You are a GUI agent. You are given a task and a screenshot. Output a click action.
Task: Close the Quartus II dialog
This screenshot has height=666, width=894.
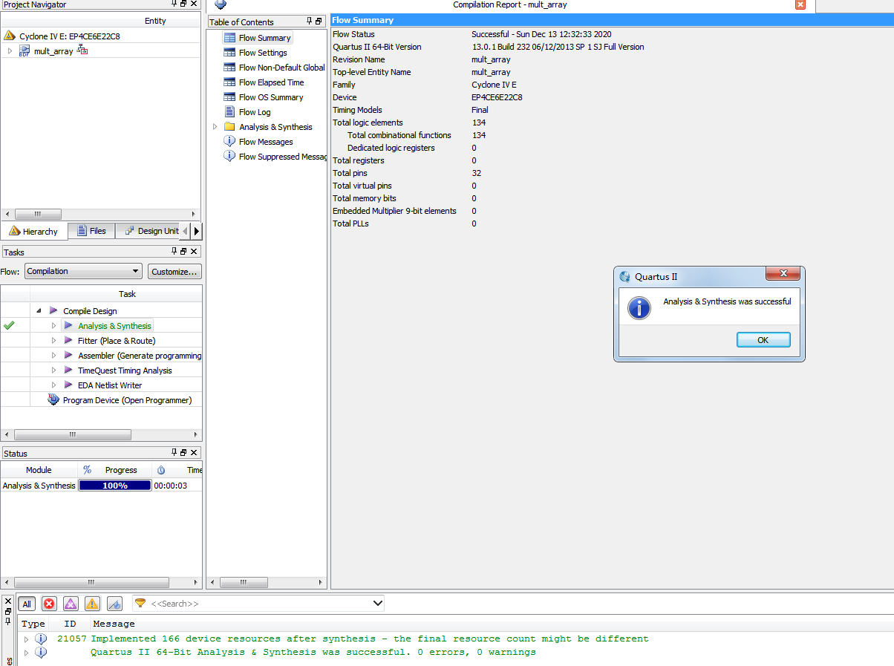[x=783, y=275]
